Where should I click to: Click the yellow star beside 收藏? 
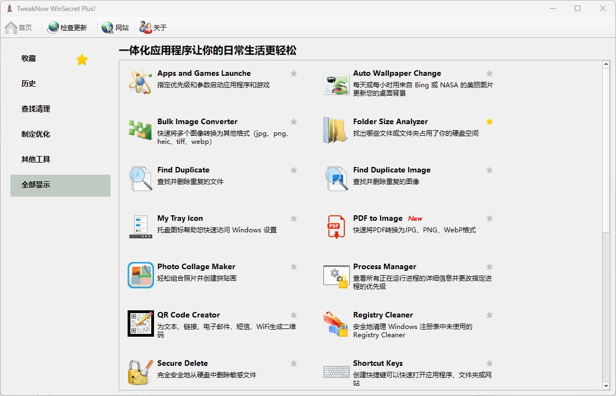click(82, 60)
